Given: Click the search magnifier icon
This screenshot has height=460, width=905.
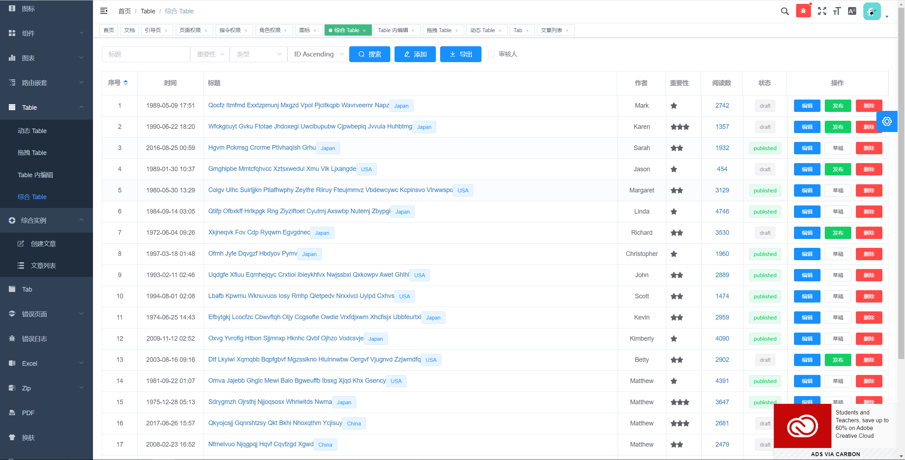Looking at the screenshot, I should click(784, 11).
